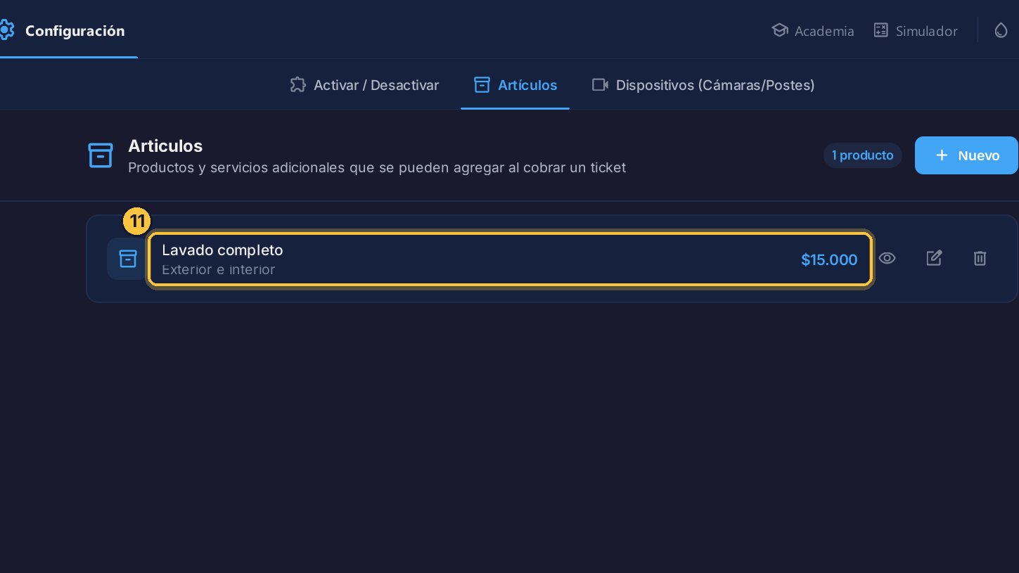The image size is (1019, 573).
Task: Click the Lavado completo article name
Action: 222,250
